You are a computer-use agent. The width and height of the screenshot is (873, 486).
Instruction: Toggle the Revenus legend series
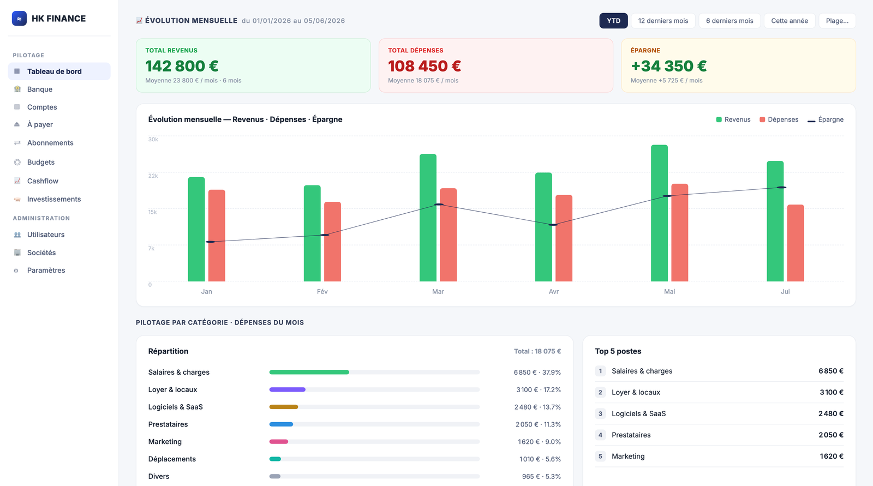click(x=733, y=119)
